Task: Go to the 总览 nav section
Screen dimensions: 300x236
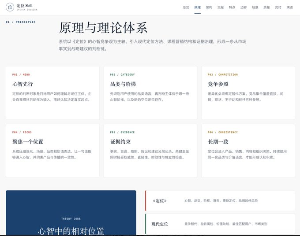Action: pos(186,7)
